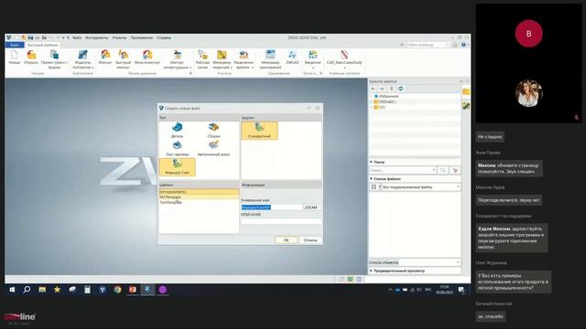The image size is (586, 329).
Task: Choose the Standard subtype thumbnail
Action: coord(259,131)
